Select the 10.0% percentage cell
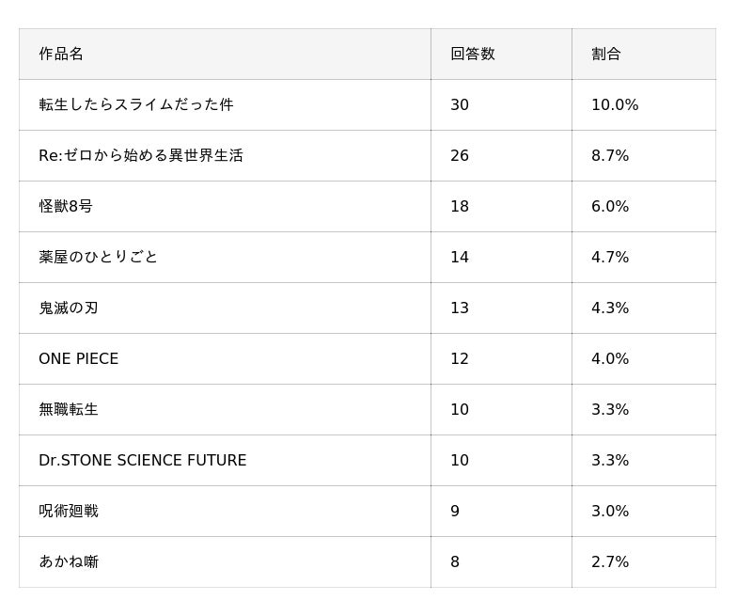The width and height of the screenshot is (752, 616). [x=615, y=104]
